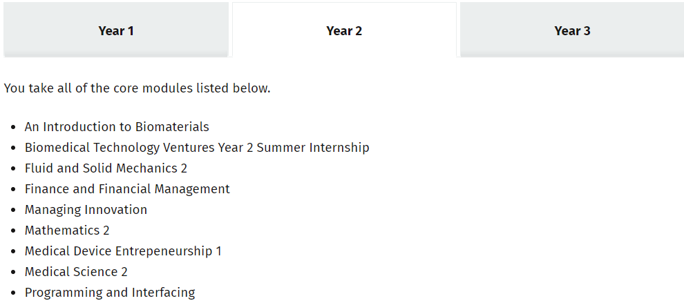Select the Medical Science 2 item
The width and height of the screenshot is (684, 303).
click(76, 272)
